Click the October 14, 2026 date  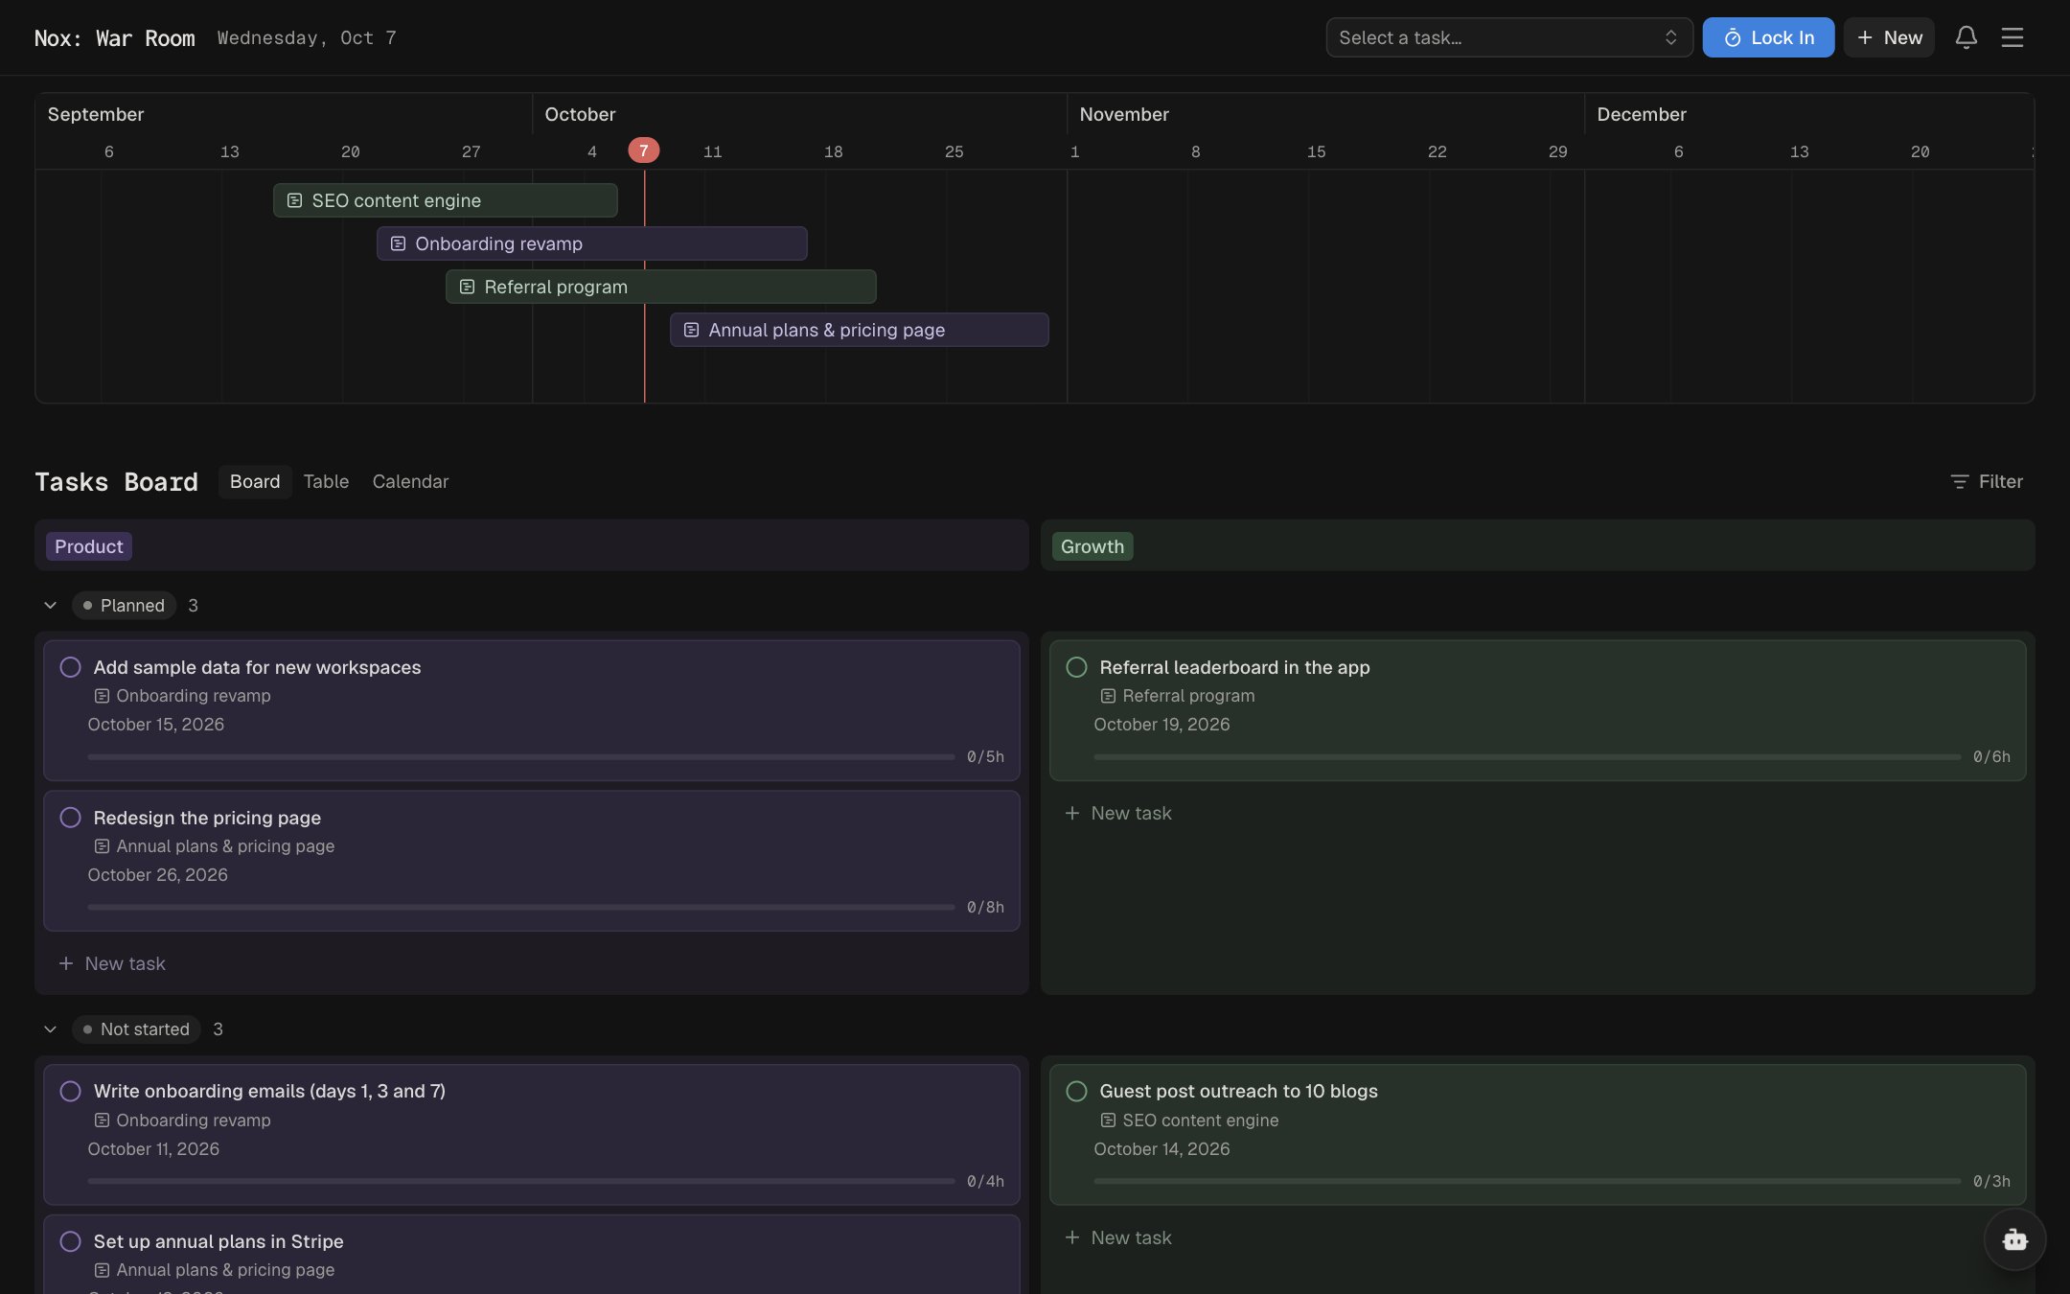click(x=1161, y=1149)
